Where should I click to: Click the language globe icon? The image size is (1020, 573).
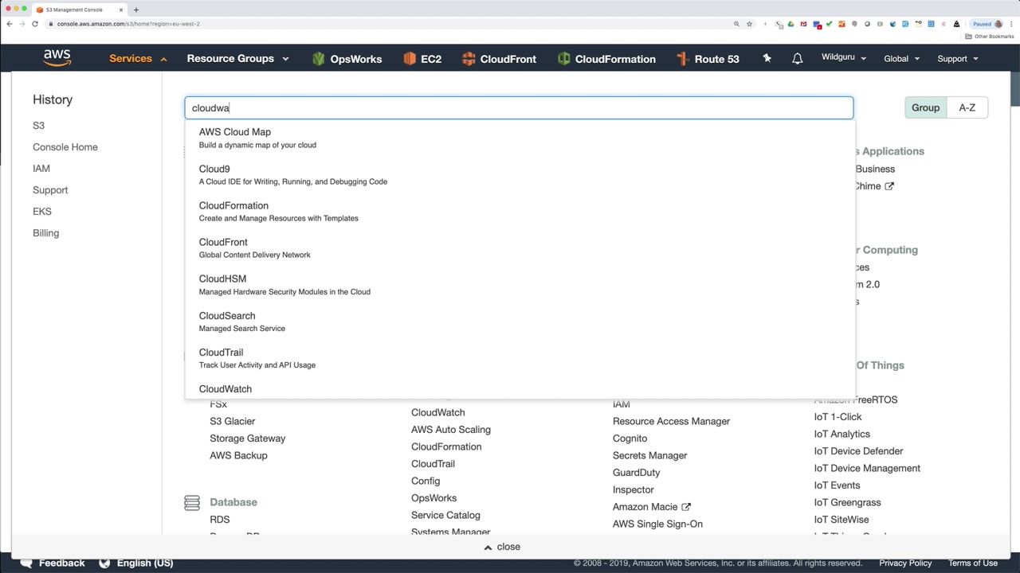(104, 563)
